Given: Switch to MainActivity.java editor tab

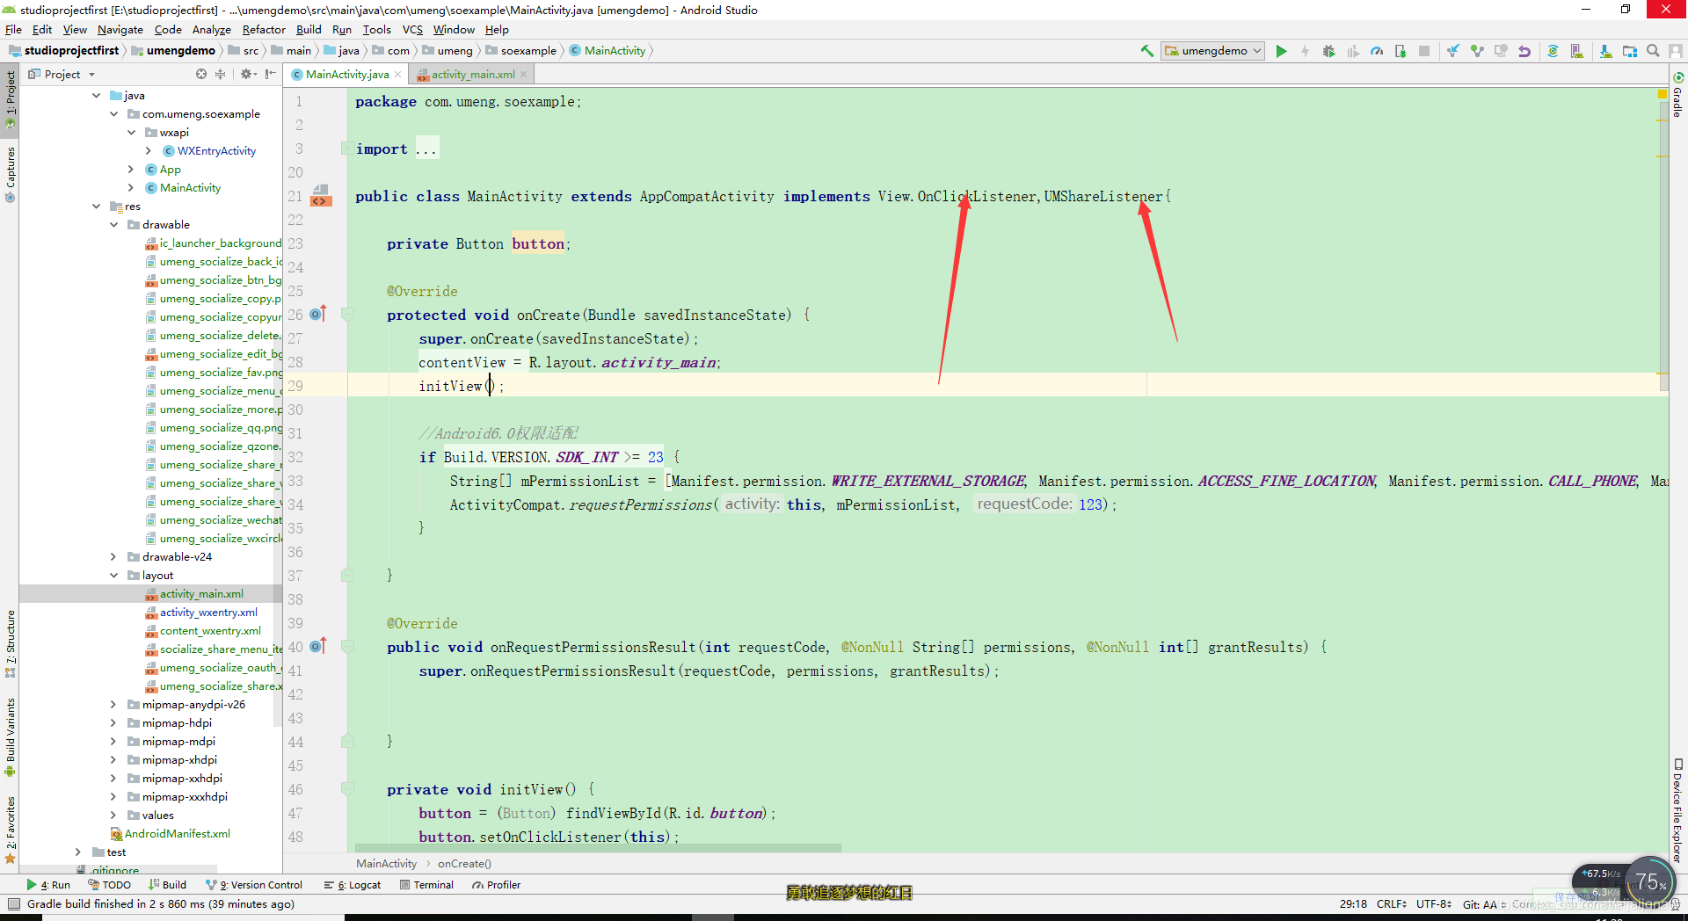Looking at the screenshot, I should (346, 75).
